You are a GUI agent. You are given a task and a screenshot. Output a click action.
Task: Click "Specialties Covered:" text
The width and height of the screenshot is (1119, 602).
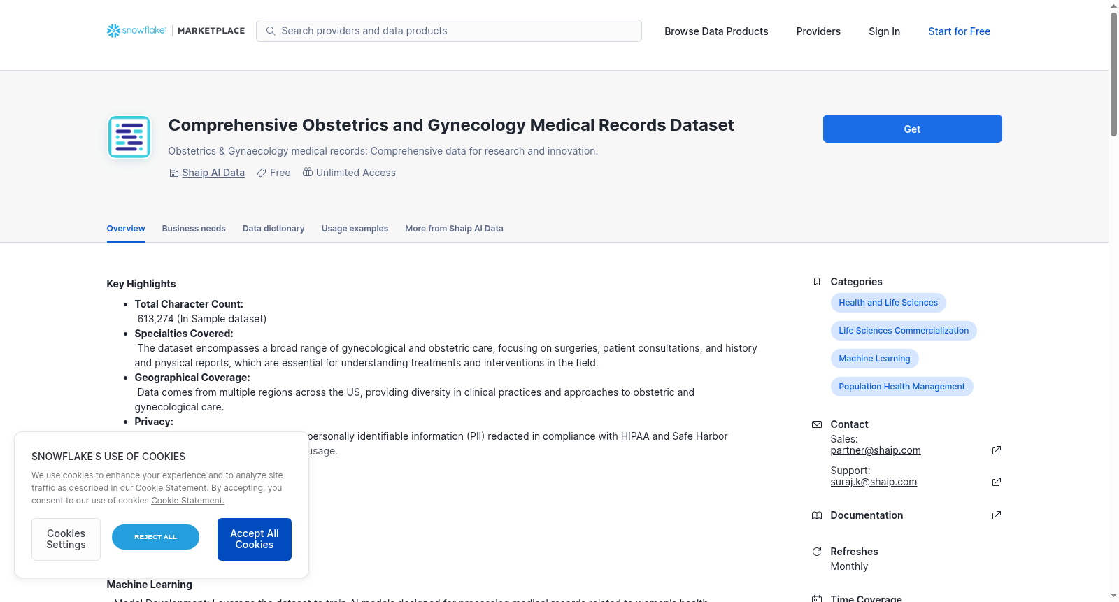pyautogui.click(x=184, y=334)
